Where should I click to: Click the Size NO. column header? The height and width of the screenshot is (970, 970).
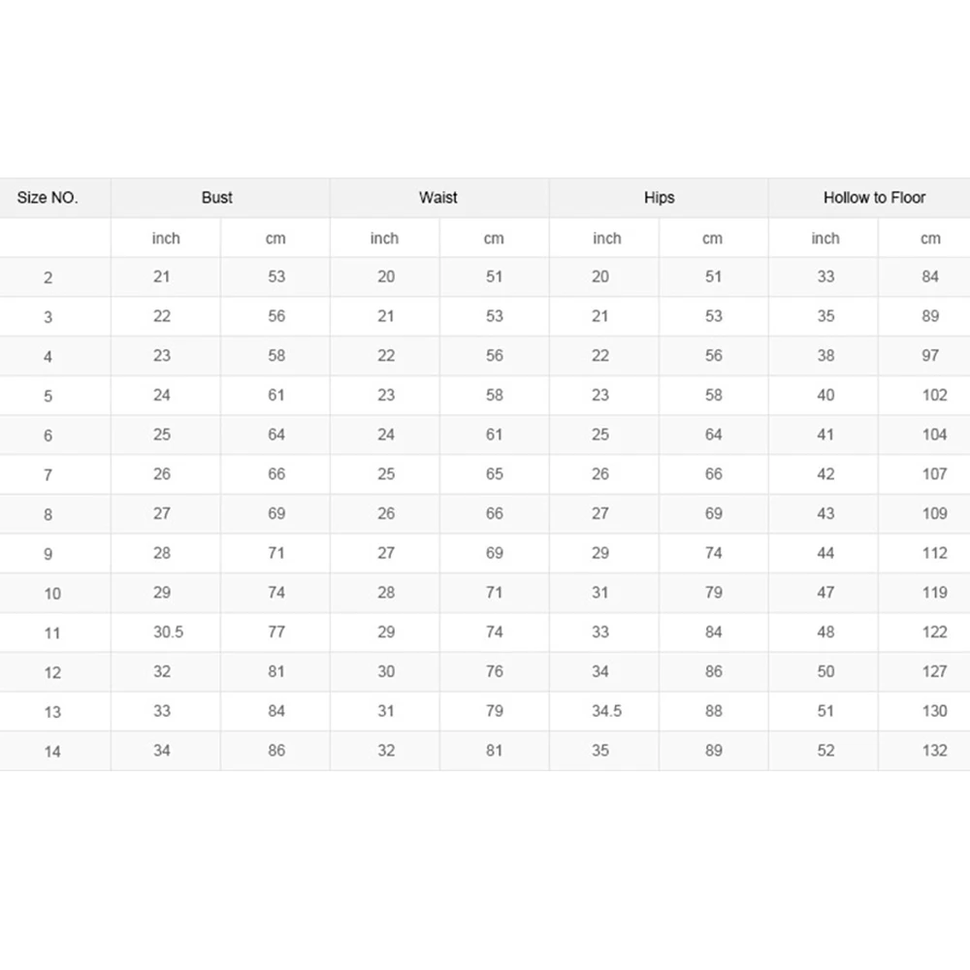pos(48,198)
